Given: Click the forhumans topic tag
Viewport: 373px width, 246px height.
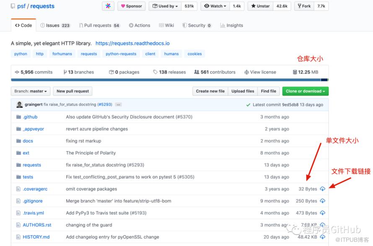Looking at the screenshot, I should tap(62, 54).
